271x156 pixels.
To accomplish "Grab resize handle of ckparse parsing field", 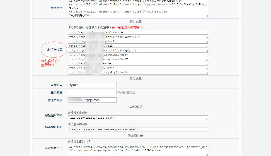I will 207,60.
